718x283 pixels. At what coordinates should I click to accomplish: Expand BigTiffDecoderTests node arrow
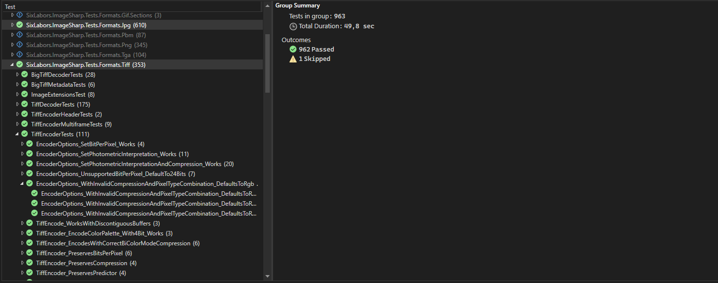[17, 74]
